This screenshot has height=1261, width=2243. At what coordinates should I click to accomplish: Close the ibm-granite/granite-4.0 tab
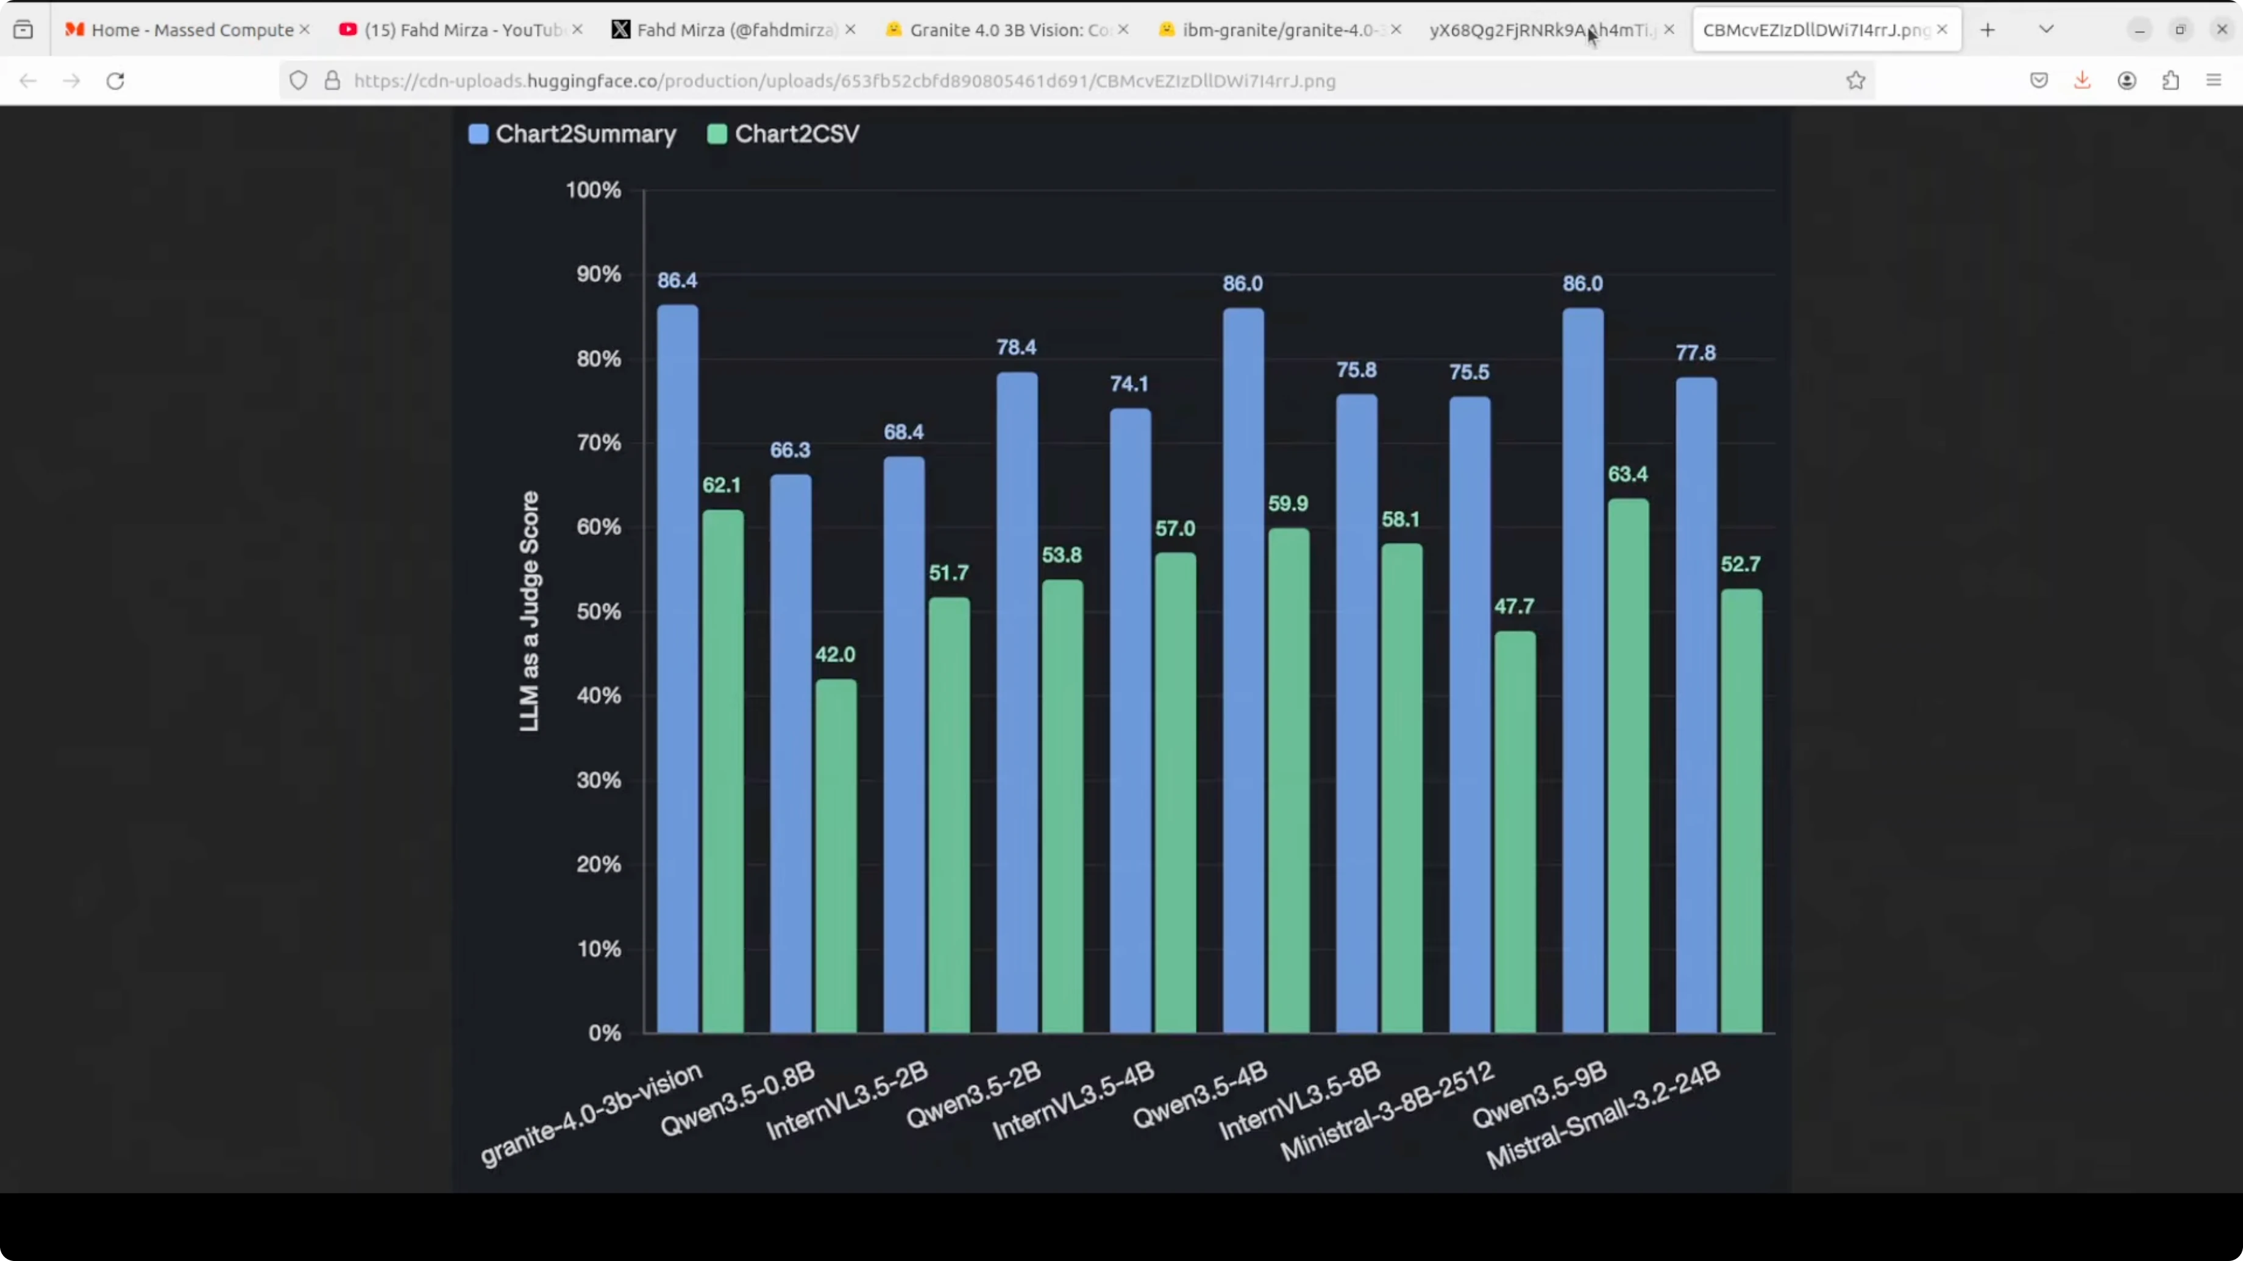tap(1396, 30)
